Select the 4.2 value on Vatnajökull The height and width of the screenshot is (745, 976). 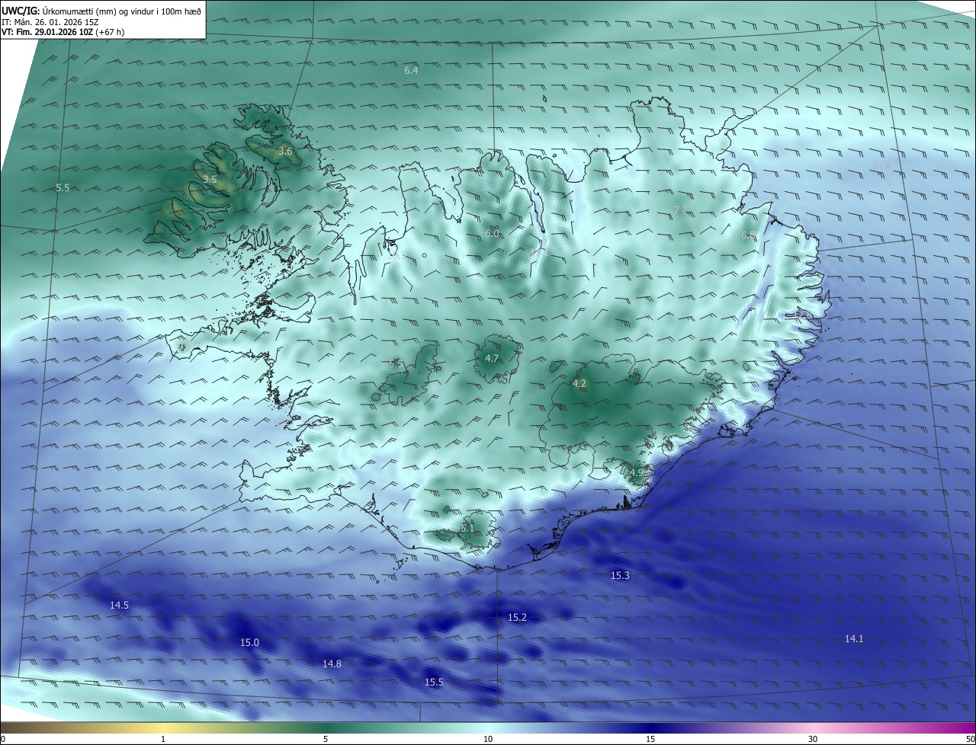[579, 384]
